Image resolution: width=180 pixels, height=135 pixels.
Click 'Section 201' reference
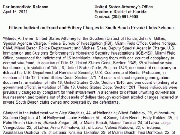[x=124, y=88]
